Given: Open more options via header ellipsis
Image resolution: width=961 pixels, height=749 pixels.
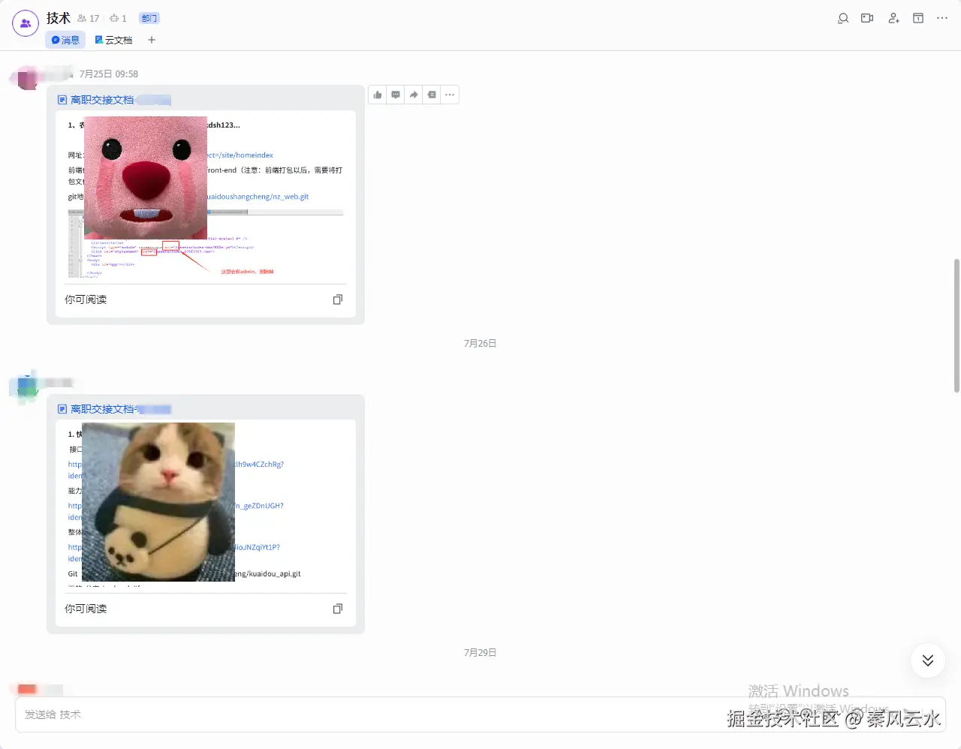Looking at the screenshot, I should [941, 18].
